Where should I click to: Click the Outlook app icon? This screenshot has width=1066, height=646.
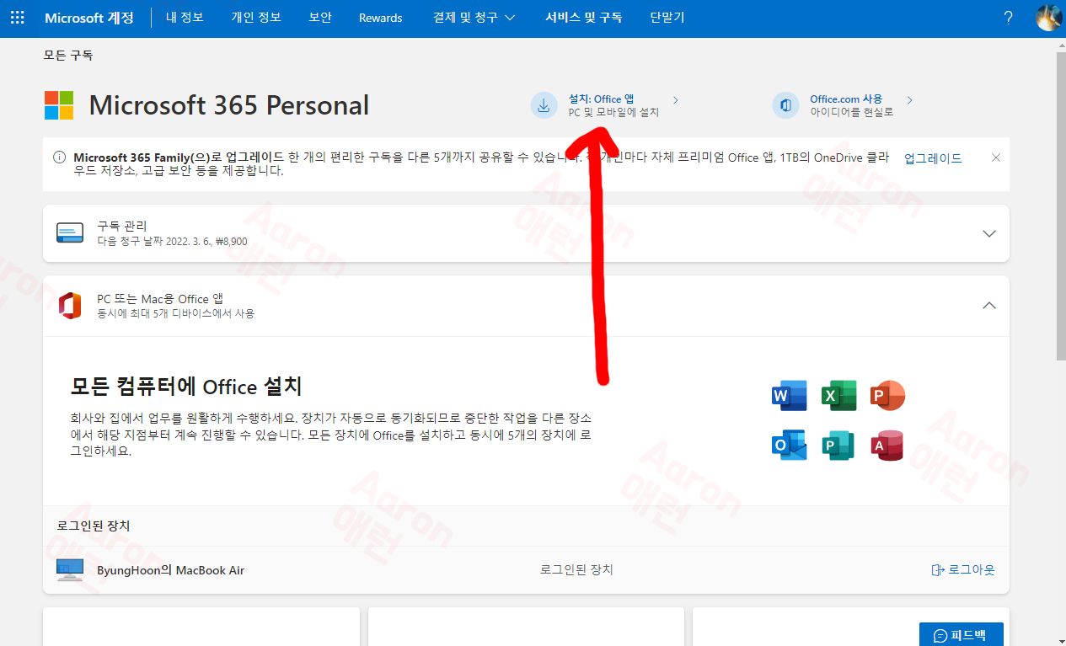tap(789, 446)
